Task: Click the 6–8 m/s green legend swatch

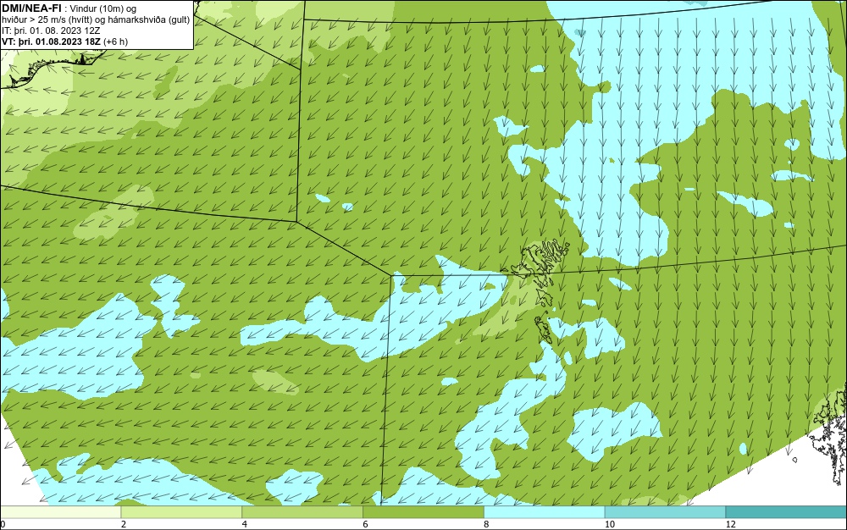Action: click(x=423, y=512)
